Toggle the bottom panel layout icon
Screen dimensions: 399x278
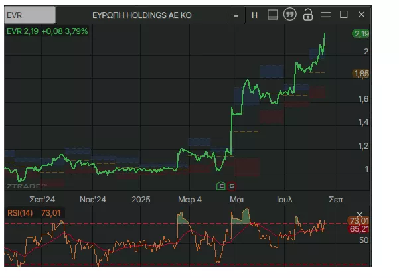[x=273, y=15]
